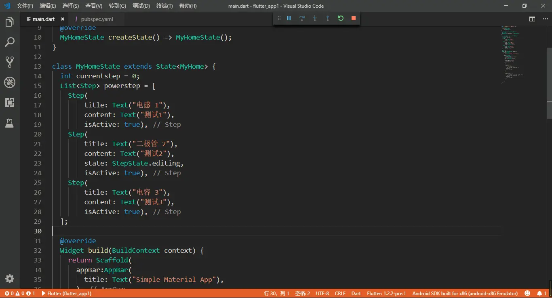Click the Flutter (flutter_app1) debug launcher
This screenshot has width=552, height=298.
click(66, 294)
